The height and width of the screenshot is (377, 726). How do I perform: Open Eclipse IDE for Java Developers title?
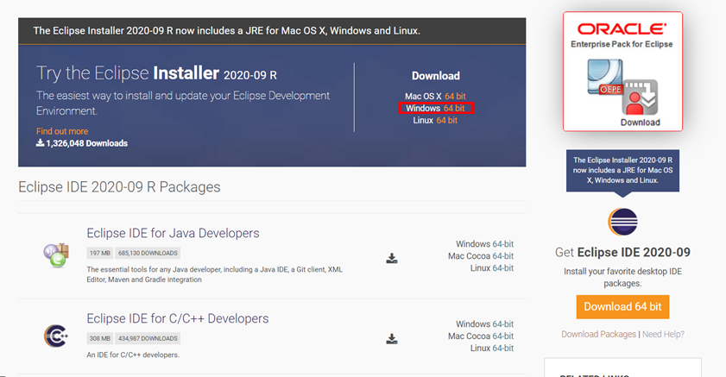(x=173, y=233)
